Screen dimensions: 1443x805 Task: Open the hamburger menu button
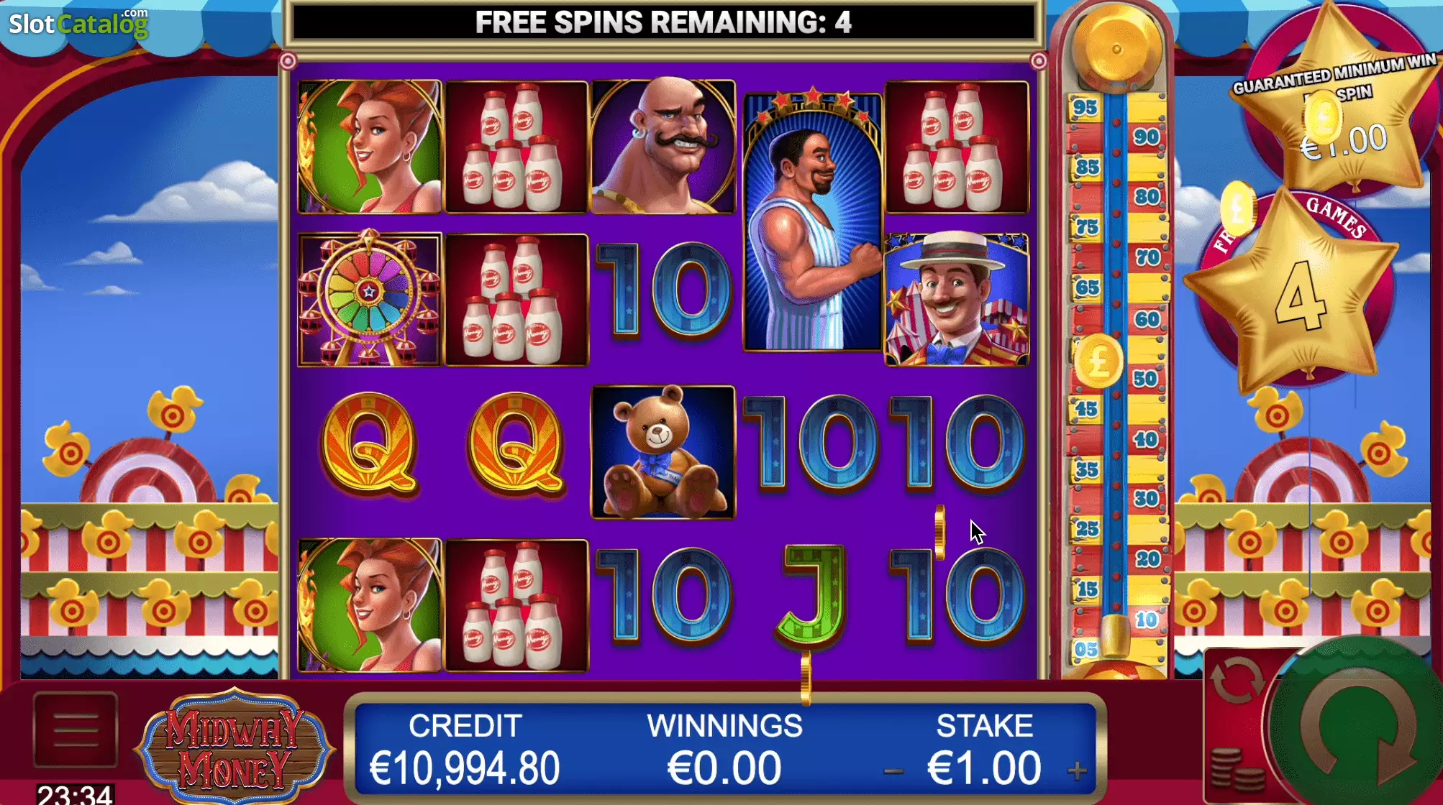tap(76, 730)
